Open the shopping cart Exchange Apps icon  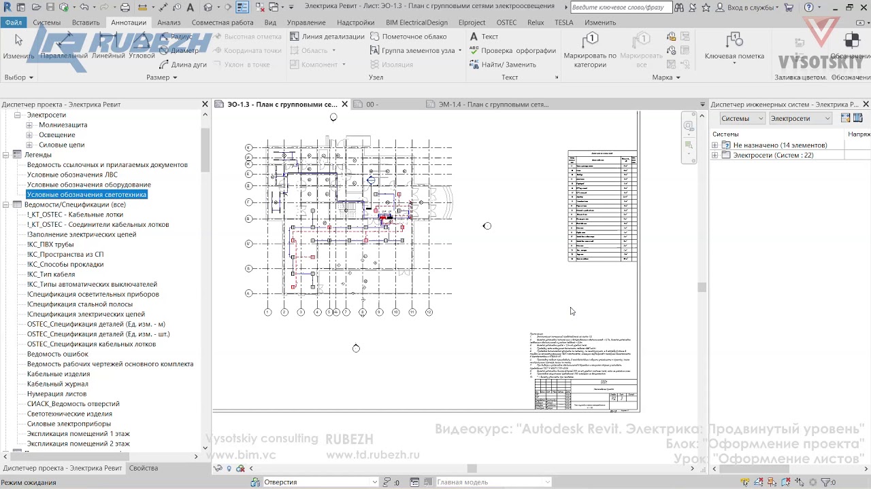point(789,7)
